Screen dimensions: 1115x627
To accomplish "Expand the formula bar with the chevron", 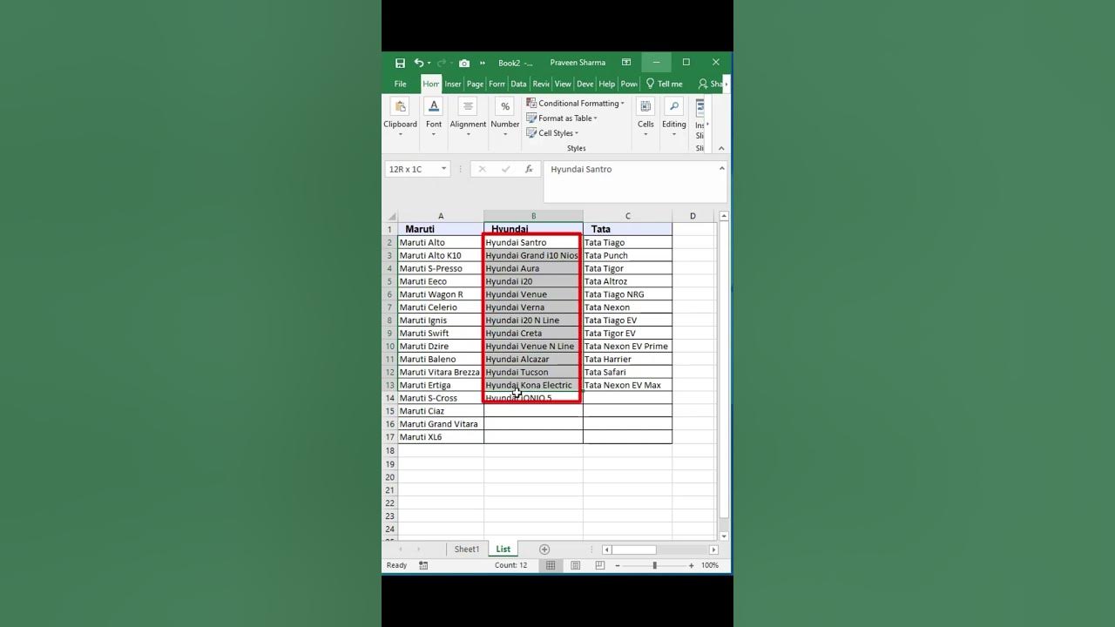I will coord(721,168).
